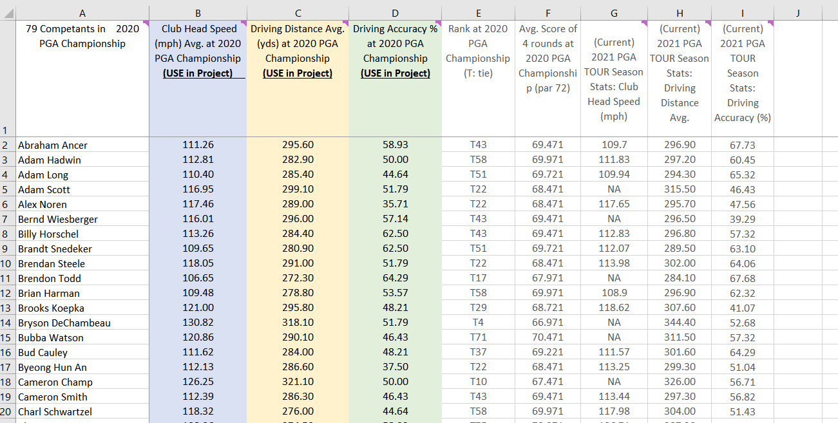Click rank cell T17
Image resolution: width=838 pixels, height=423 pixels.
(x=478, y=278)
